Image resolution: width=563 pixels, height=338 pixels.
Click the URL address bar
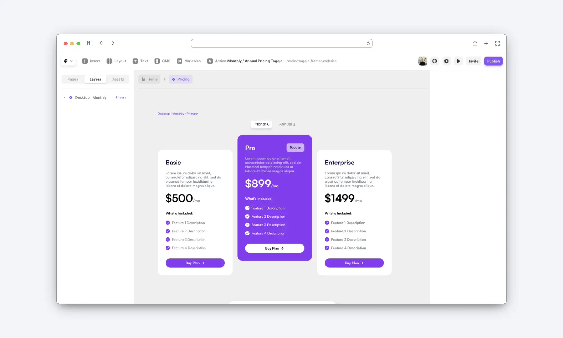click(281, 43)
